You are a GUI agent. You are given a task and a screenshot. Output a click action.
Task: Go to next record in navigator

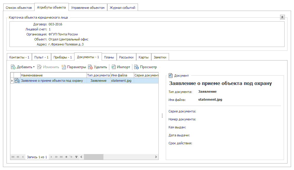pyautogui.click(x=51, y=157)
